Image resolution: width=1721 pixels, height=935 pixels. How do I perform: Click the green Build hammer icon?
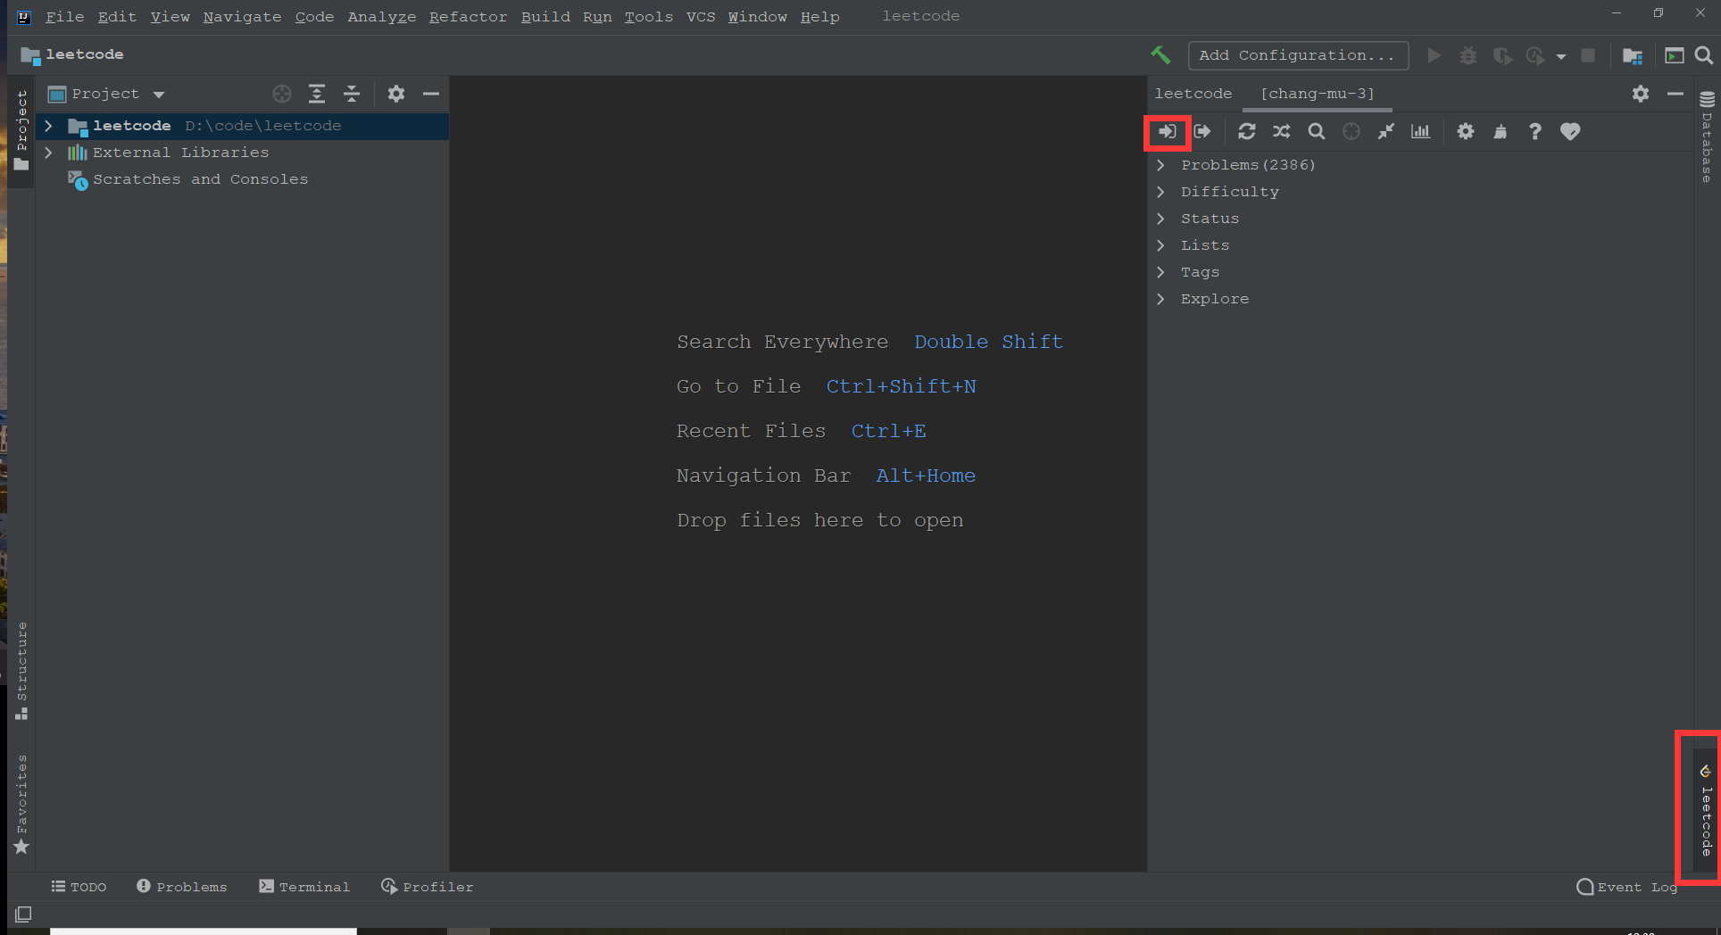[1160, 55]
